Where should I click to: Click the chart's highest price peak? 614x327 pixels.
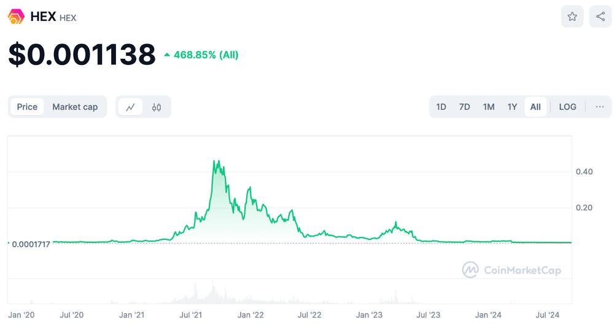click(x=219, y=160)
